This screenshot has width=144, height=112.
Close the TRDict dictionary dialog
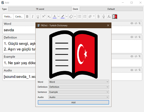(108, 25)
